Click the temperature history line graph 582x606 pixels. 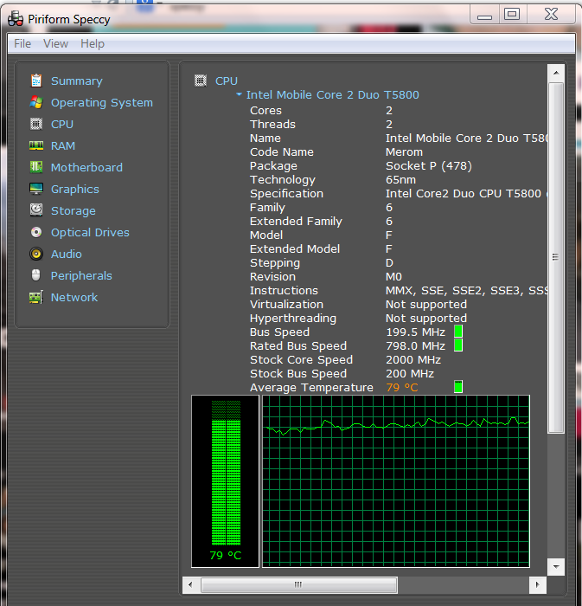point(396,481)
